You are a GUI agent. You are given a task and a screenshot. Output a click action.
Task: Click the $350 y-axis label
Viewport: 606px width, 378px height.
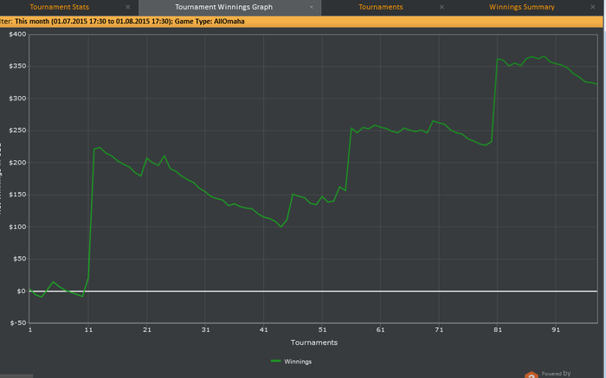17,67
